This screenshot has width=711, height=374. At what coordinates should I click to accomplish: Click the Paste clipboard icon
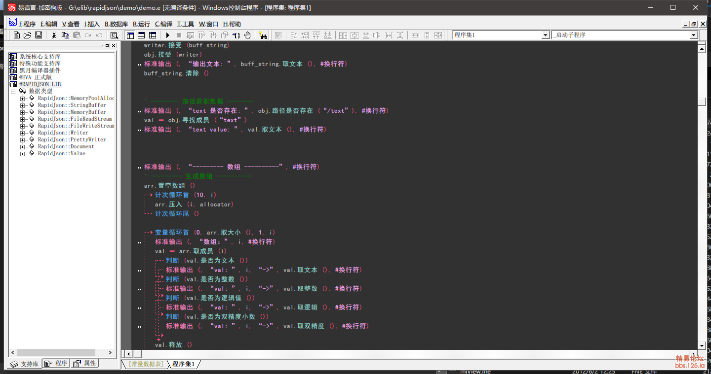[x=77, y=35]
